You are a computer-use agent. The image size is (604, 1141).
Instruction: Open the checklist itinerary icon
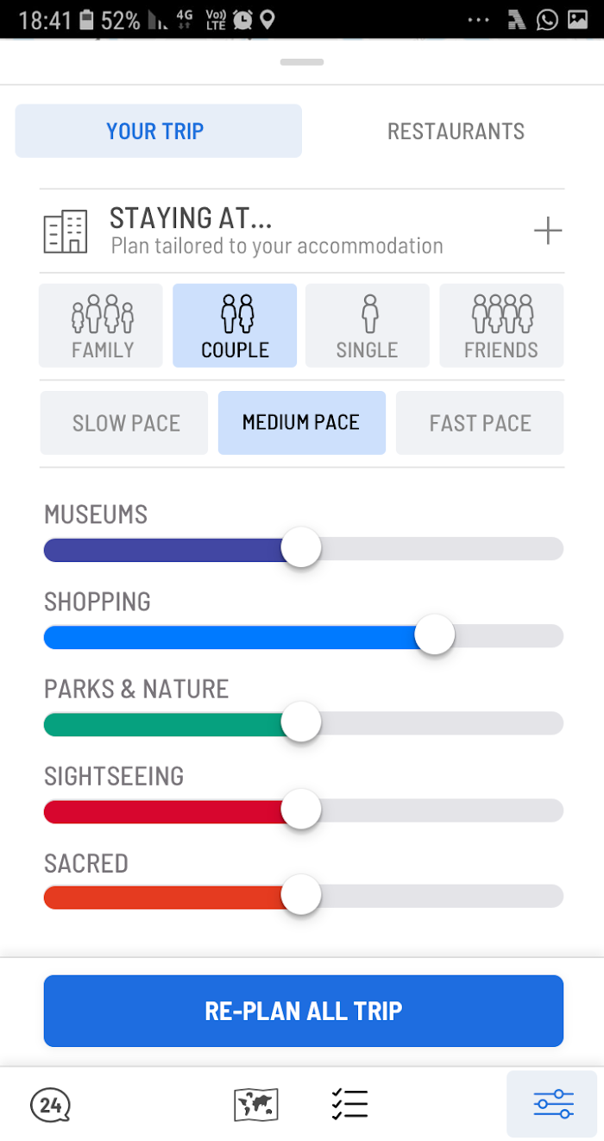tap(349, 1104)
